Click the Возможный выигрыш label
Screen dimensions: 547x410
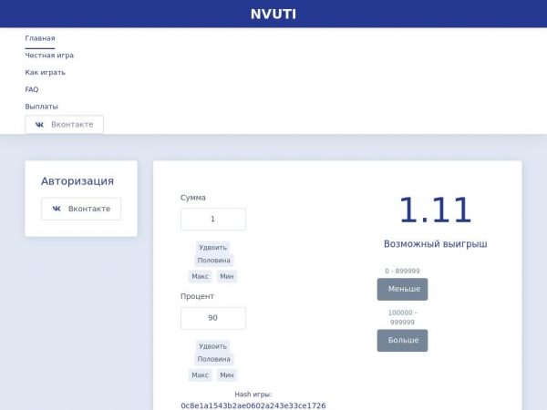(436, 243)
